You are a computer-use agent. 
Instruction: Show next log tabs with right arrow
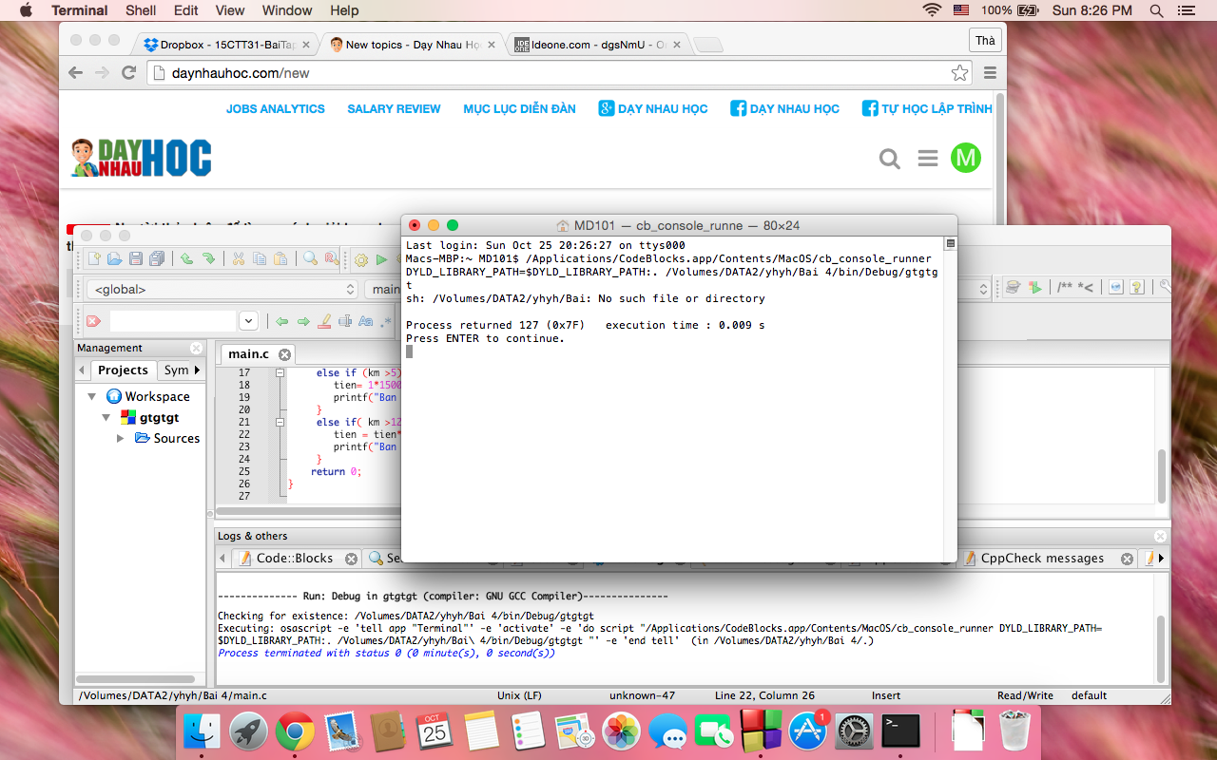pos(1161,558)
